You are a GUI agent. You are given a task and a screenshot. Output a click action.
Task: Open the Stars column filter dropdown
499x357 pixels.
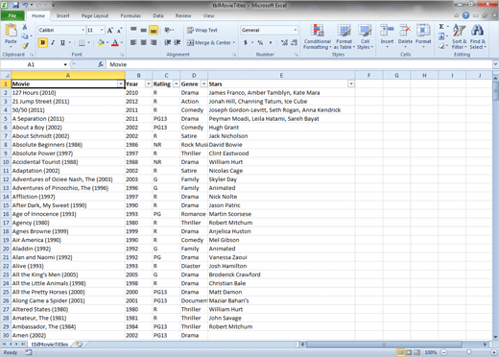tap(351, 83)
